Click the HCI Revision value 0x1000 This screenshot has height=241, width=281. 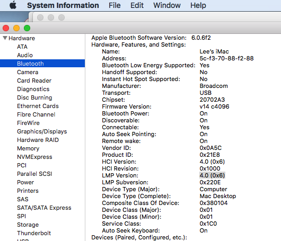click(210, 168)
